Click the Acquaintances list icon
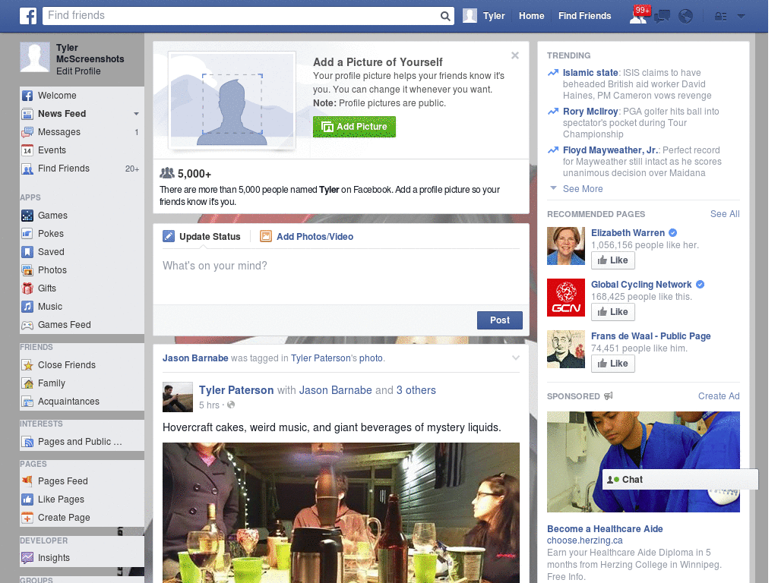 27,402
